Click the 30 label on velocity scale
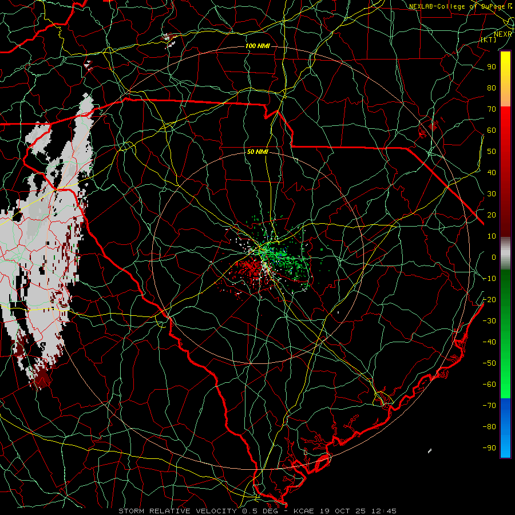Screen dimensions: 515x515 pyautogui.click(x=492, y=194)
